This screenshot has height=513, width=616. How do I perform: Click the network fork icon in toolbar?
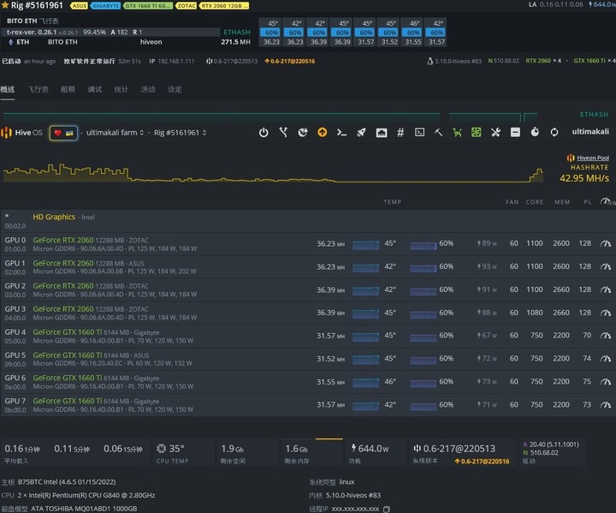point(283,133)
